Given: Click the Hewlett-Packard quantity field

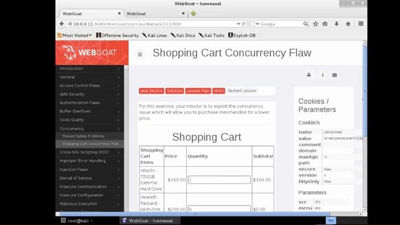Looking at the screenshot, I should (219, 209).
